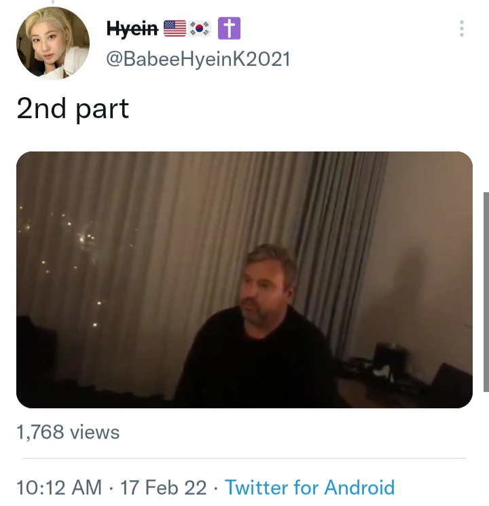
Task: Open the Hyein display name profile
Action: pyautogui.click(x=132, y=29)
